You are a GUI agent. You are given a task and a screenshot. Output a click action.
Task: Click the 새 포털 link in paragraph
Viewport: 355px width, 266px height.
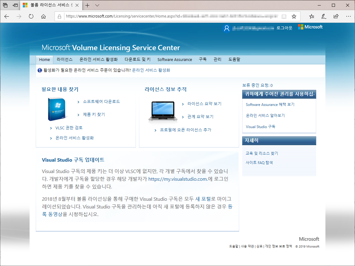point(204,199)
